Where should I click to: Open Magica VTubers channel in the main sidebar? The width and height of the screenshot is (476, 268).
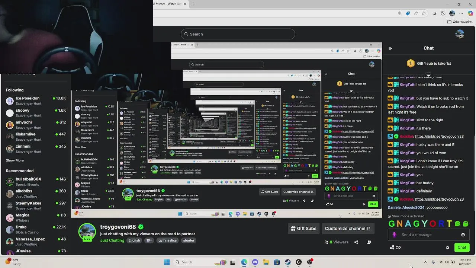pos(36,217)
